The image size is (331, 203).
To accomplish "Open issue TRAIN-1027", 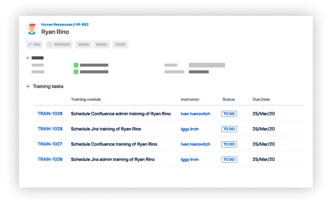I will point(50,144).
